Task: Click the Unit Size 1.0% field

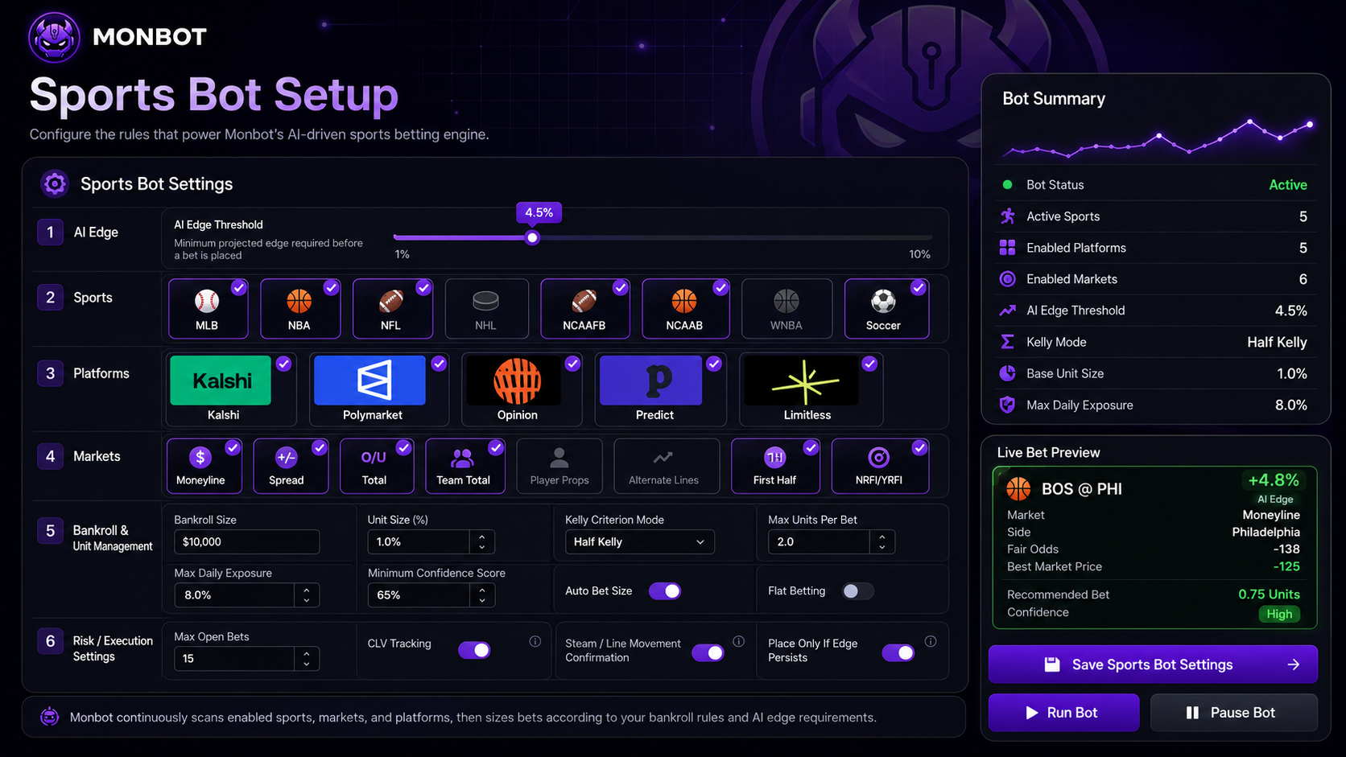Action: tap(419, 542)
